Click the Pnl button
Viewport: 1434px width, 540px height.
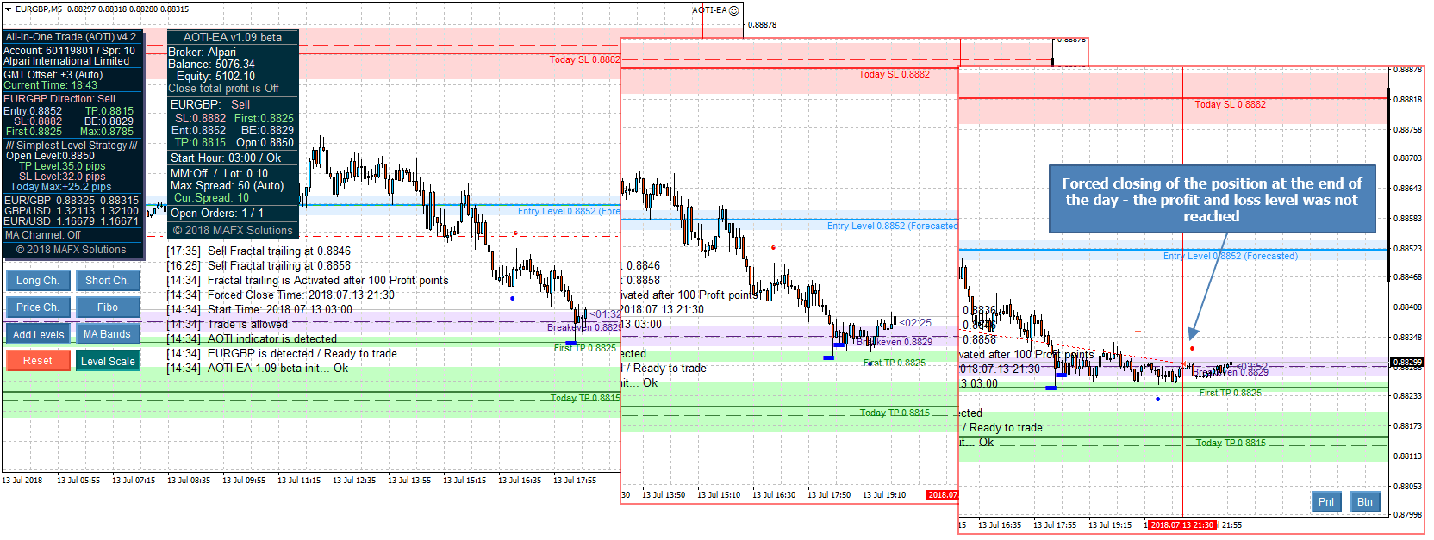tap(1326, 502)
